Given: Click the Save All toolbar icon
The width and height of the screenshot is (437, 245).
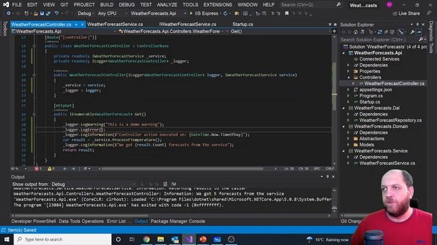Looking at the screenshot, I should pos(48,14).
